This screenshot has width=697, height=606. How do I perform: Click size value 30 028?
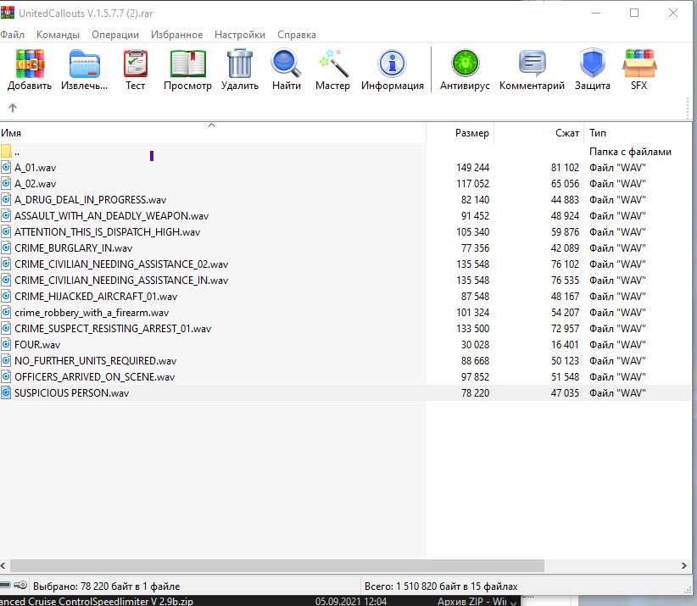(475, 345)
